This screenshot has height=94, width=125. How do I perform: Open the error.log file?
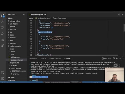coord(16,74)
